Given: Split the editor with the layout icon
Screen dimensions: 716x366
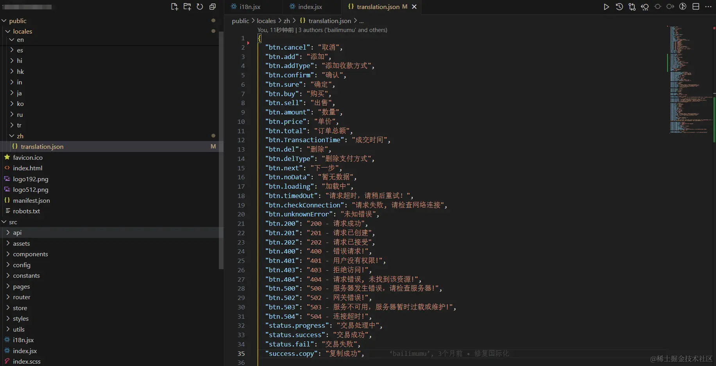Looking at the screenshot, I should coord(696,7).
